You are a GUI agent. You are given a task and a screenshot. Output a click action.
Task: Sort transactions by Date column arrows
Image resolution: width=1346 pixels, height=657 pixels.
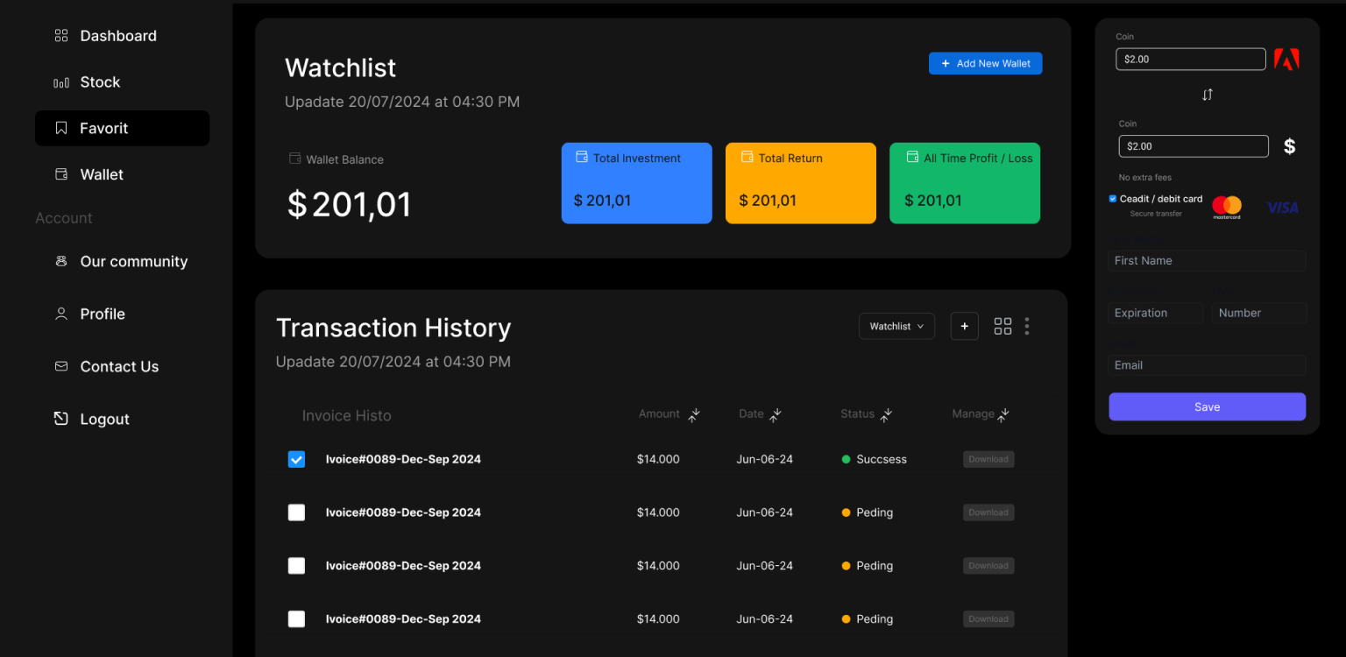click(x=775, y=414)
